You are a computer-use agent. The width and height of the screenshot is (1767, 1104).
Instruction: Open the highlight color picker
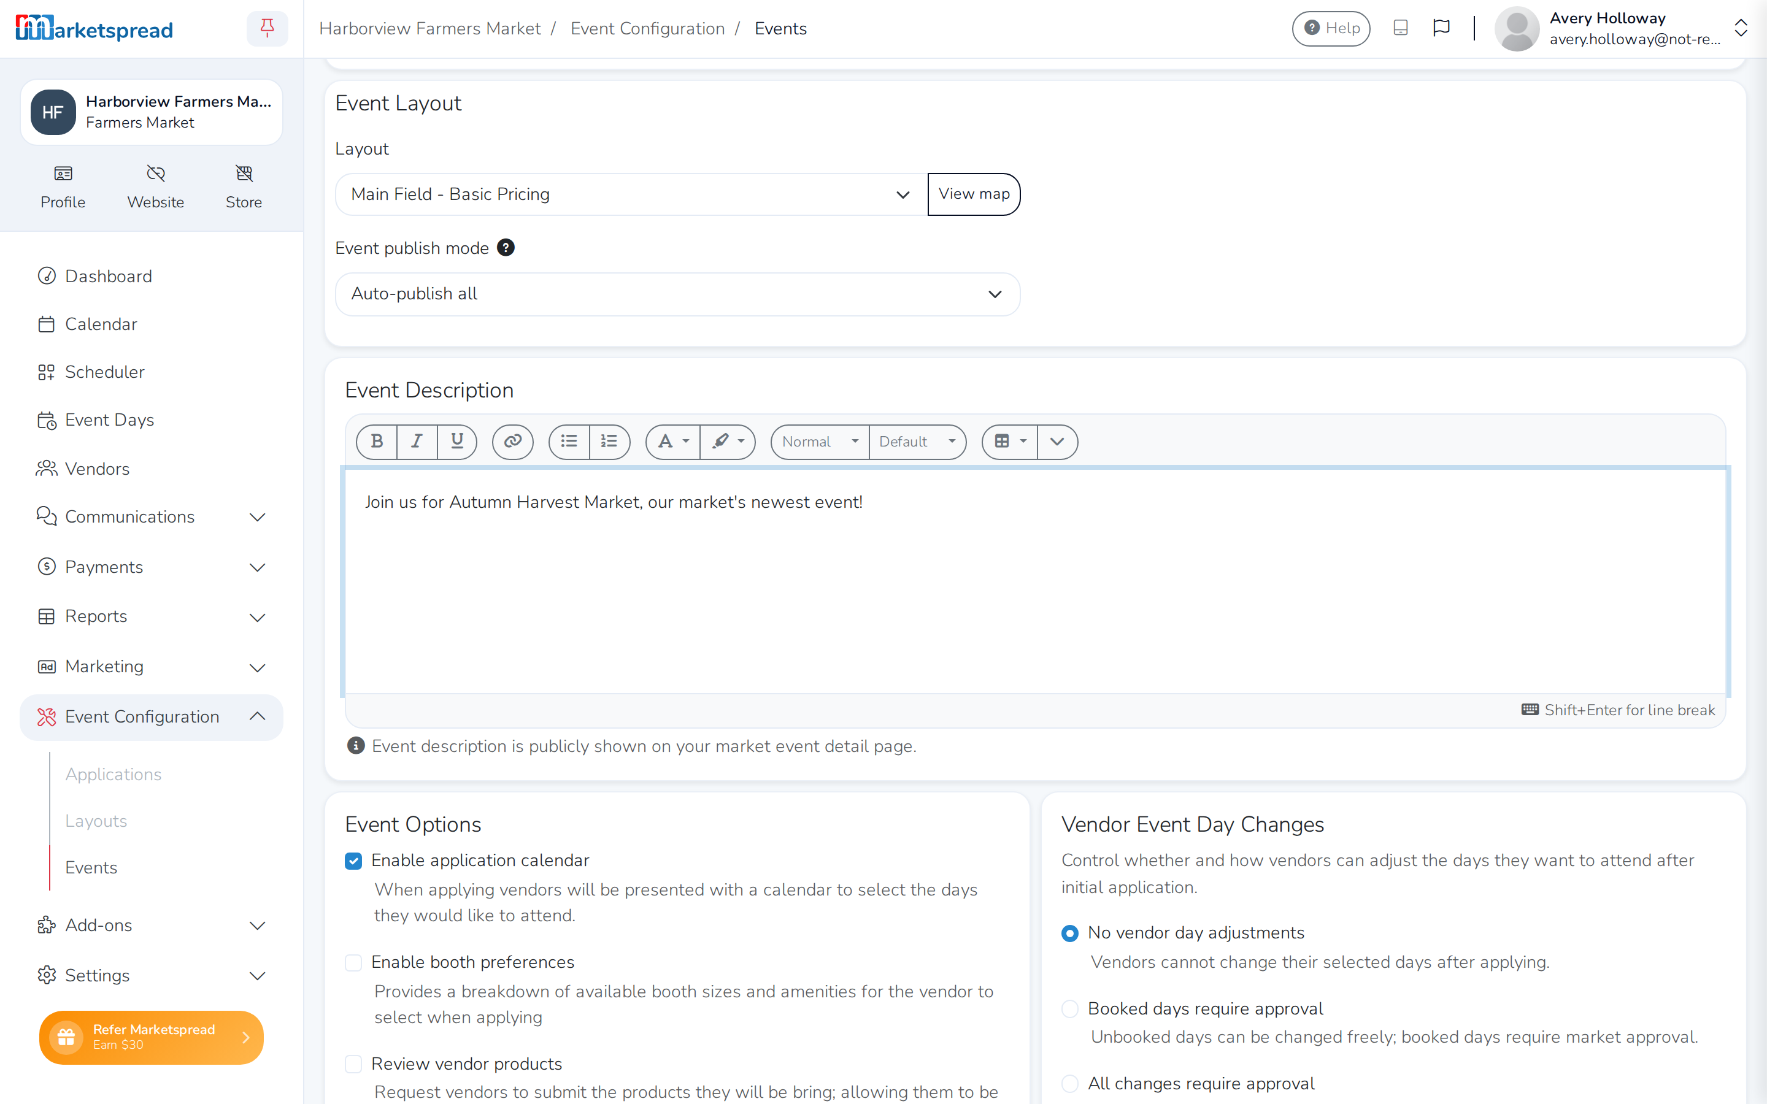(x=728, y=442)
